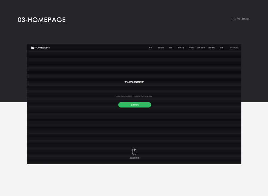This screenshot has height=196, width=268.
Task: Click the grey slogan ending in 家居系统
Action: (134, 97)
